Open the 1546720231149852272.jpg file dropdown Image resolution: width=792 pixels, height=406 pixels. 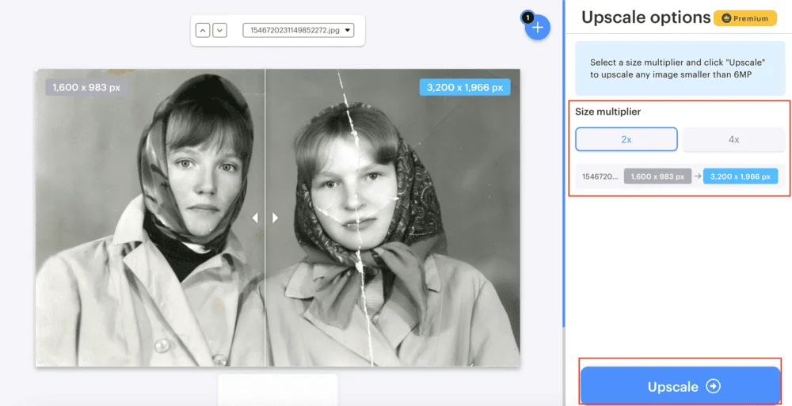[x=298, y=30]
